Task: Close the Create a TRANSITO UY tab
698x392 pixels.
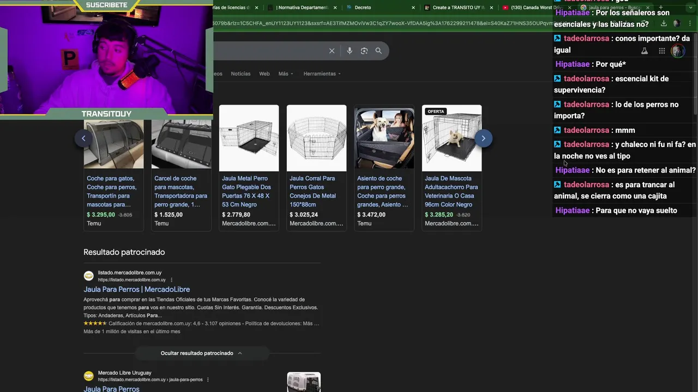Action: [x=491, y=8]
